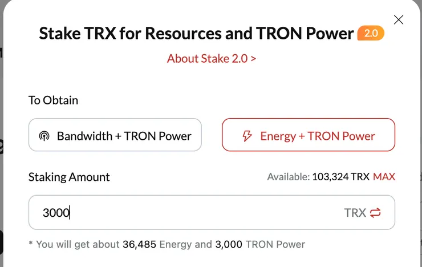Image resolution: width=422 pixels, height=267 pixels.
Task: Click the arrow after About Stake 2.0
Action: pyautogui.click(x=253, y=59)
